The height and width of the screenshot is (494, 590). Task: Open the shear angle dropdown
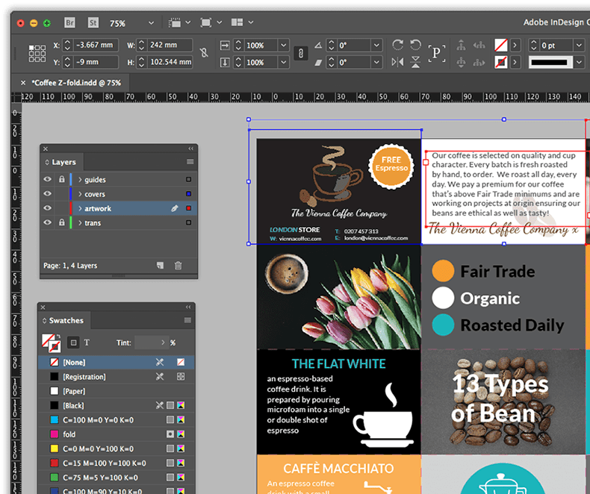pyautogui.click(x=376, y=62)
